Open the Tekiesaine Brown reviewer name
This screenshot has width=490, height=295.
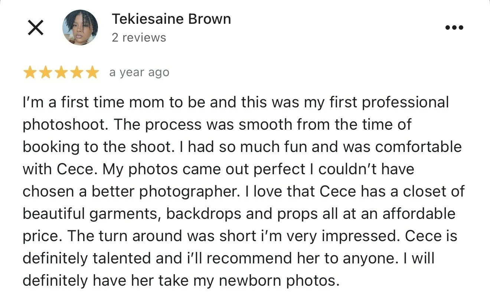(171, 19)
